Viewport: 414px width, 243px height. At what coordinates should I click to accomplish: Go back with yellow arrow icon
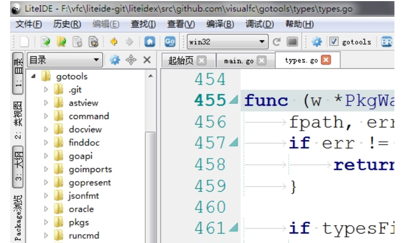coord(114,42)
